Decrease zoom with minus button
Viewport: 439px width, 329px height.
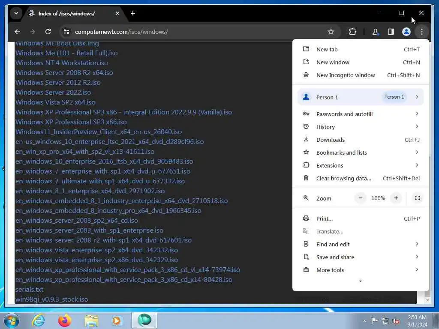(x=361, y=198)
